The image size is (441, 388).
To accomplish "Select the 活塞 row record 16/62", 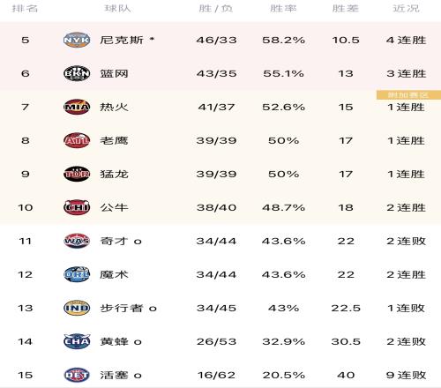I will (216, 375).
